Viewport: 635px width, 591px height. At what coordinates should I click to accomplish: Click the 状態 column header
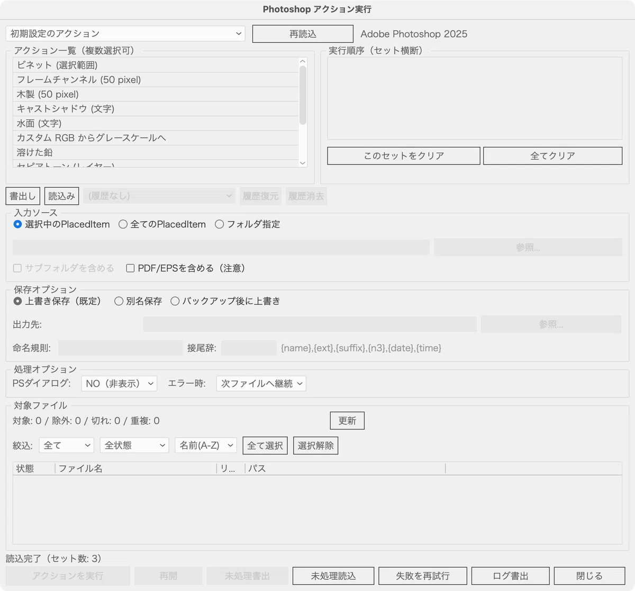point(34,468)
